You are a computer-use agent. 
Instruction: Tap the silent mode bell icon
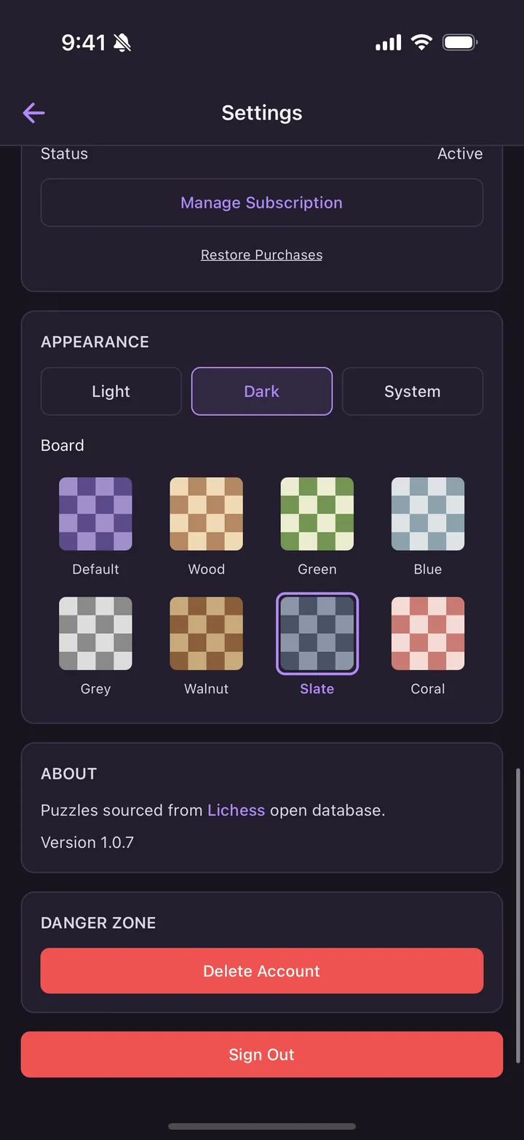pos(122,43)
